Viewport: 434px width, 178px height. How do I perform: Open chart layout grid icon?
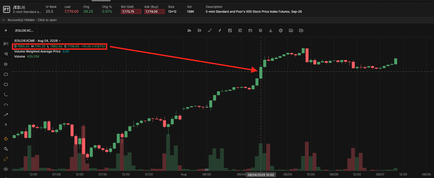(240, 30)
